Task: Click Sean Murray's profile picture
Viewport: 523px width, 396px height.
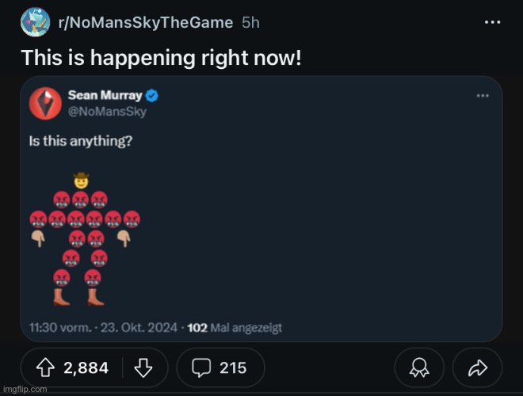Action: [x=45, y=103]
